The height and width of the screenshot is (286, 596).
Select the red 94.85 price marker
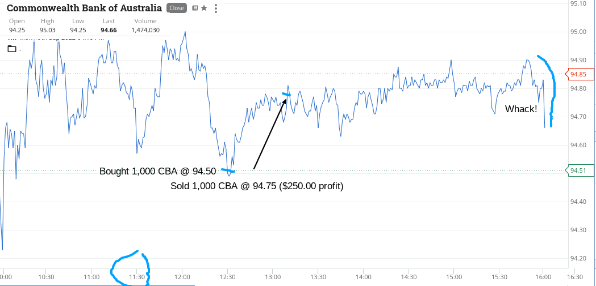(x=578, y=74)
